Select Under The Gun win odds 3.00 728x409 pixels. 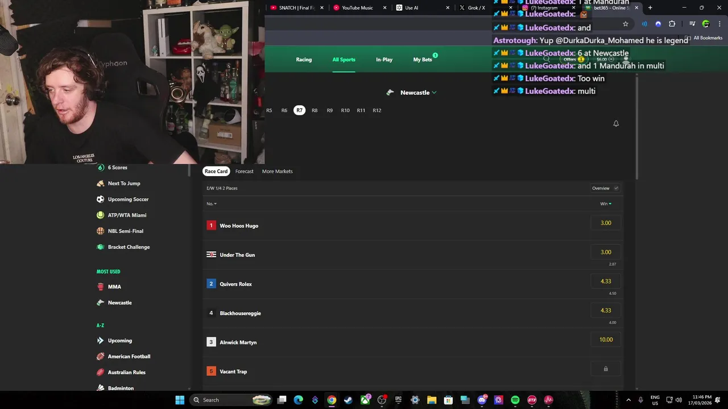pos(606,252)
